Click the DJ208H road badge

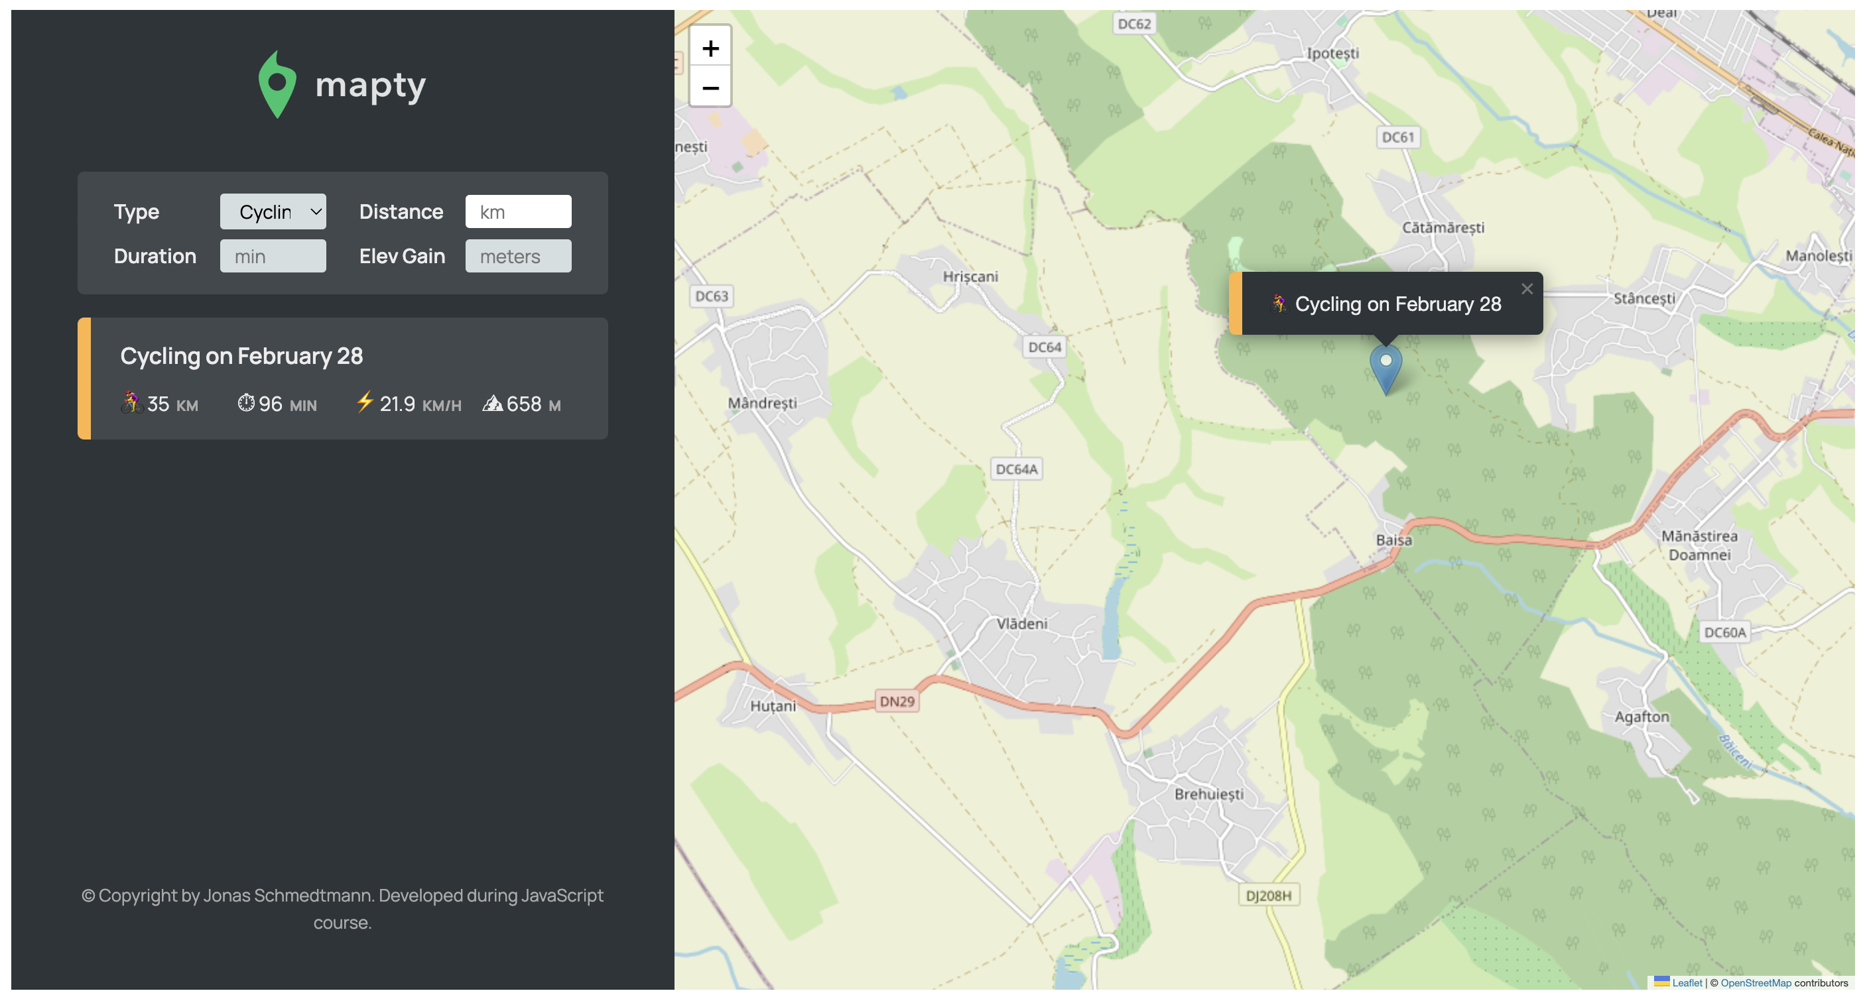tap(1268, 895)
